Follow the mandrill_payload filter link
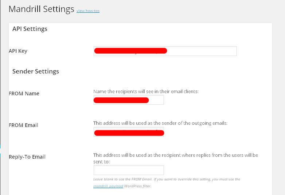Screen dimensions: 285x195 [108, 186]
